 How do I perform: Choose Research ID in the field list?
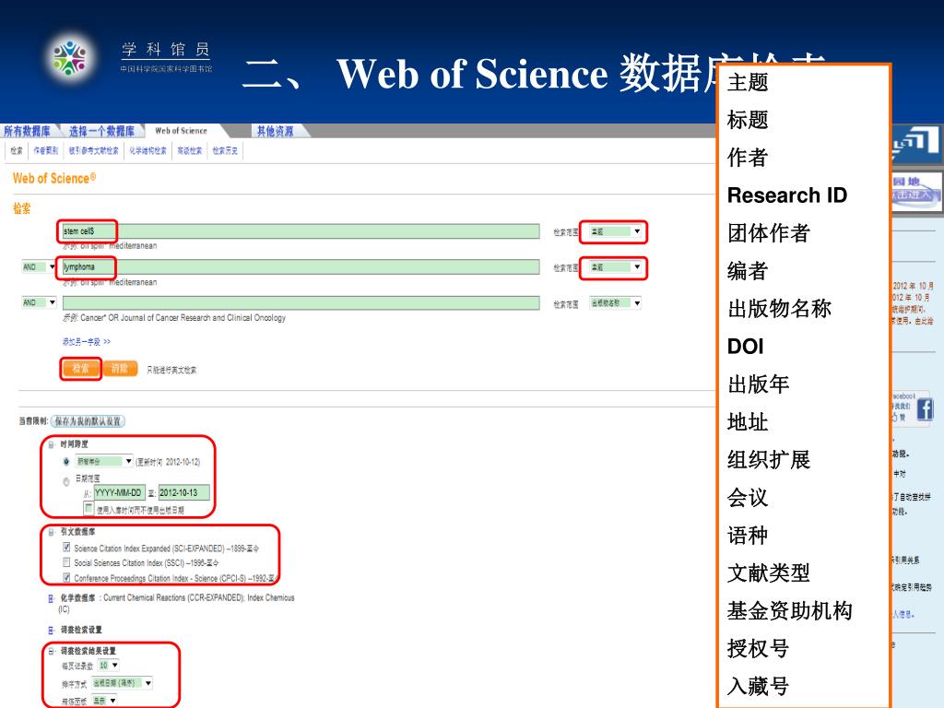click(787, 195)
